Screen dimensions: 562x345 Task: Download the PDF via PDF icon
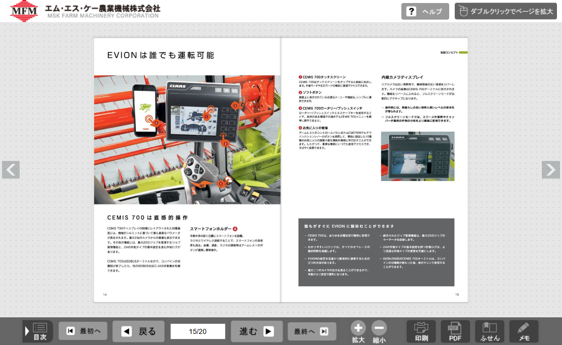(455, 331)
